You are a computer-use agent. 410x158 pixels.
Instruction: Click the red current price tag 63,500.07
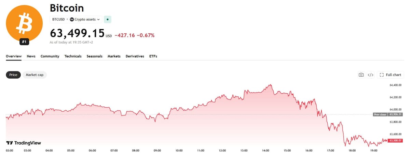pyautogui.click(x=395, y=141)
